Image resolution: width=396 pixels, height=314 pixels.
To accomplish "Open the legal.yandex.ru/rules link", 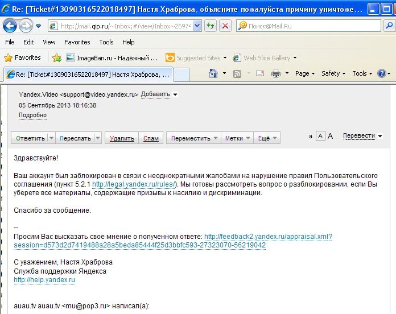I will click(134, 184).
